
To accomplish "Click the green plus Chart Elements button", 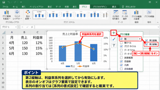I will (x=113, y=33).
